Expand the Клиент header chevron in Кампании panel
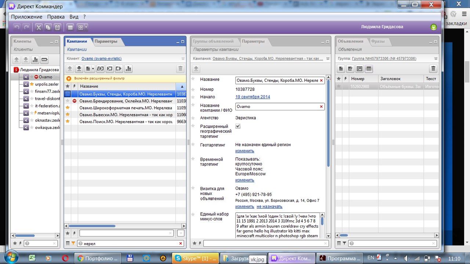 (x=183, y=58)
